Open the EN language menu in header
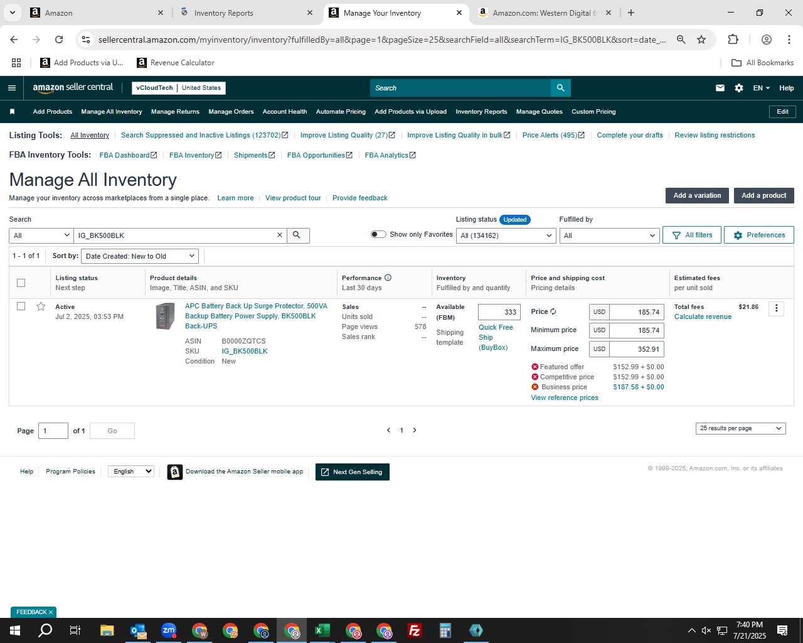The width and height of the screenshot is (803, 643). click(761, 88)
